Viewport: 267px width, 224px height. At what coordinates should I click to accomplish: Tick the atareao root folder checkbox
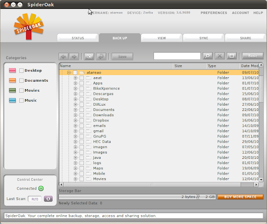(75, 72)
